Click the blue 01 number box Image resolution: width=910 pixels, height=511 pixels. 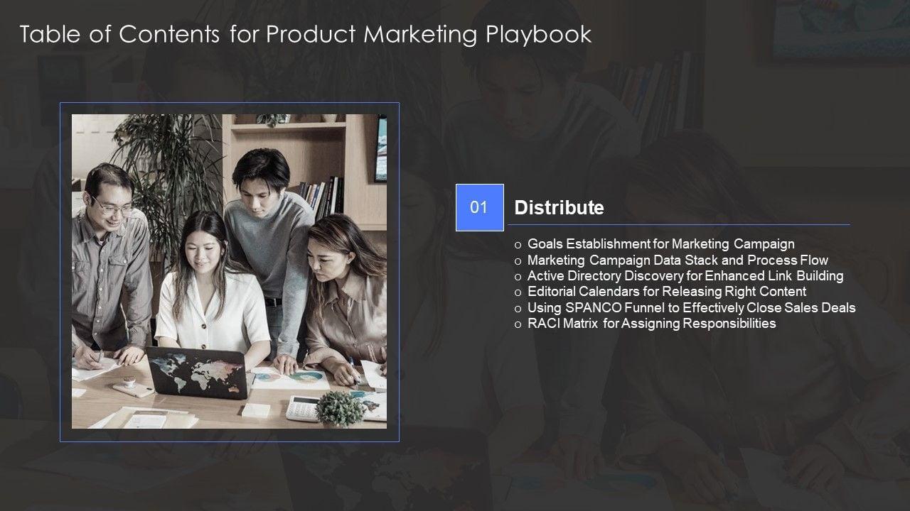tap(479, 207)
